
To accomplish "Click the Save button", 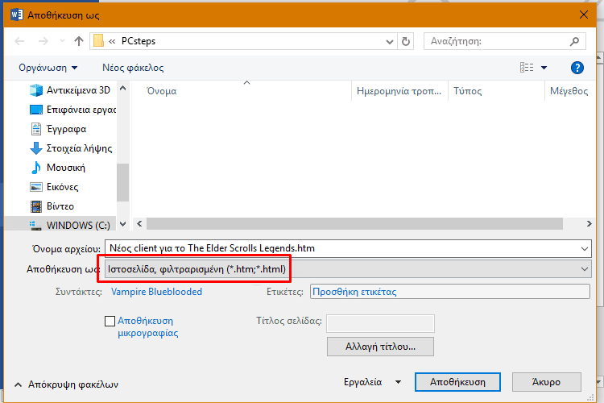I will [x=457, y=382].
